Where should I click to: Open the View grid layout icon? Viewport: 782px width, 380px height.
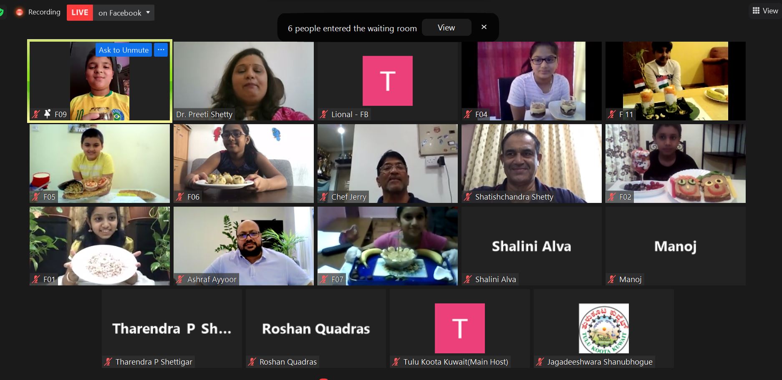click(x=756, y=11)
